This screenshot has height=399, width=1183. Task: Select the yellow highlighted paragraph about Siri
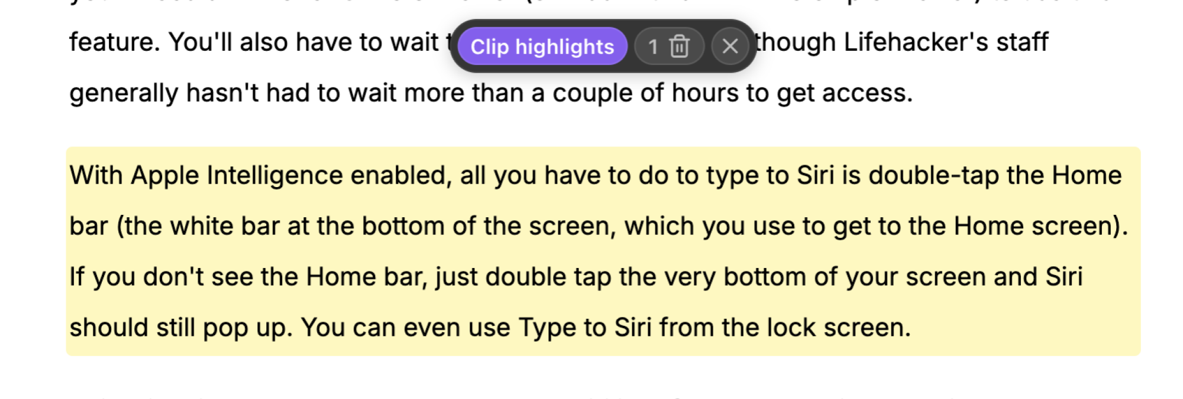[x=603, y=251]
